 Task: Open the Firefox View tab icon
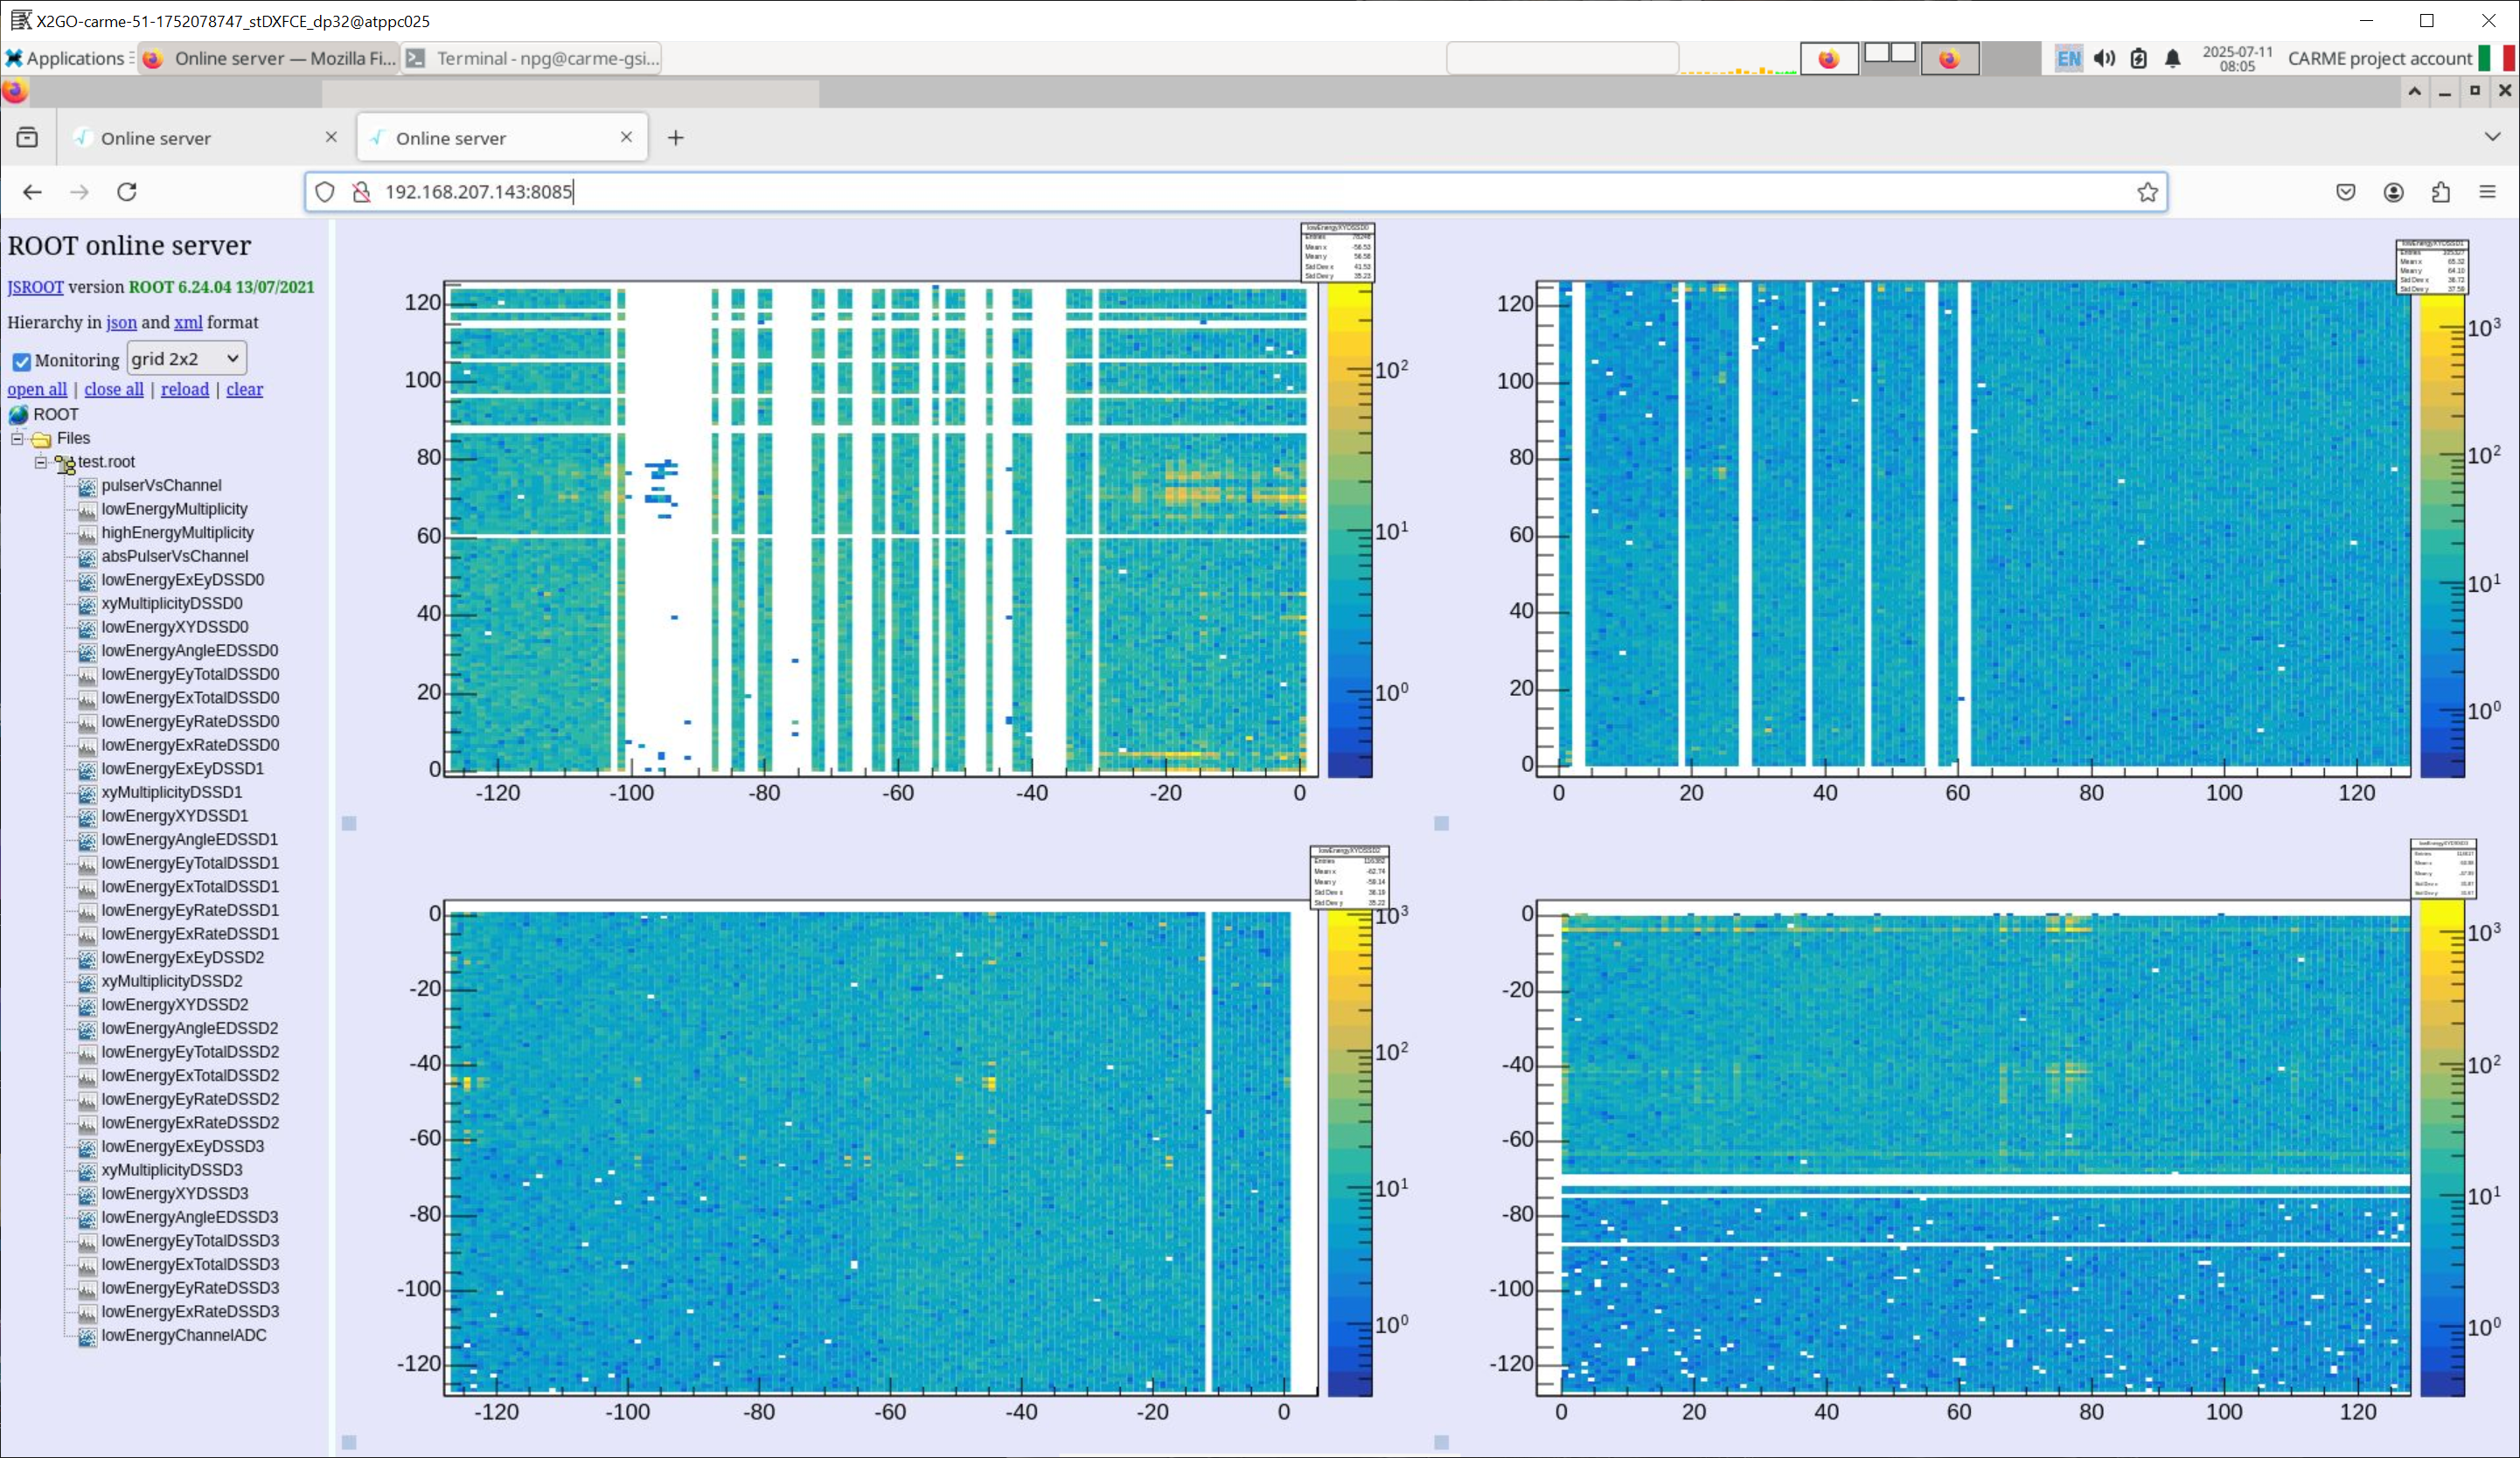27,138
